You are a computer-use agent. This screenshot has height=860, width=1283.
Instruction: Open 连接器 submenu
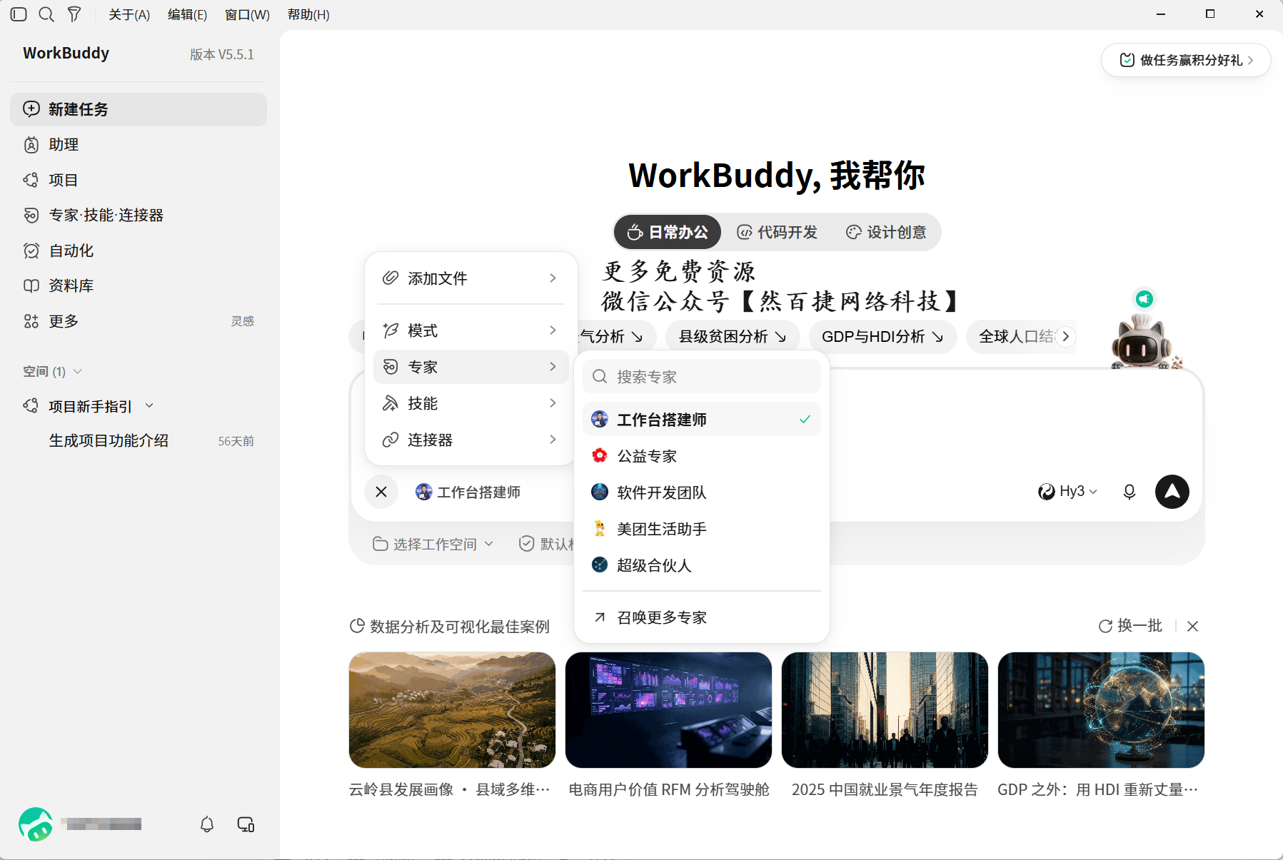(x=471, y=440)
